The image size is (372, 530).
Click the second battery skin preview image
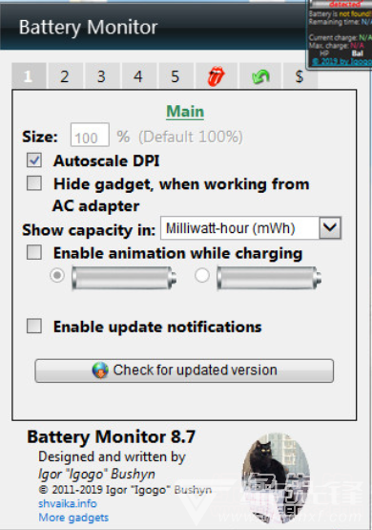[269, 278]
